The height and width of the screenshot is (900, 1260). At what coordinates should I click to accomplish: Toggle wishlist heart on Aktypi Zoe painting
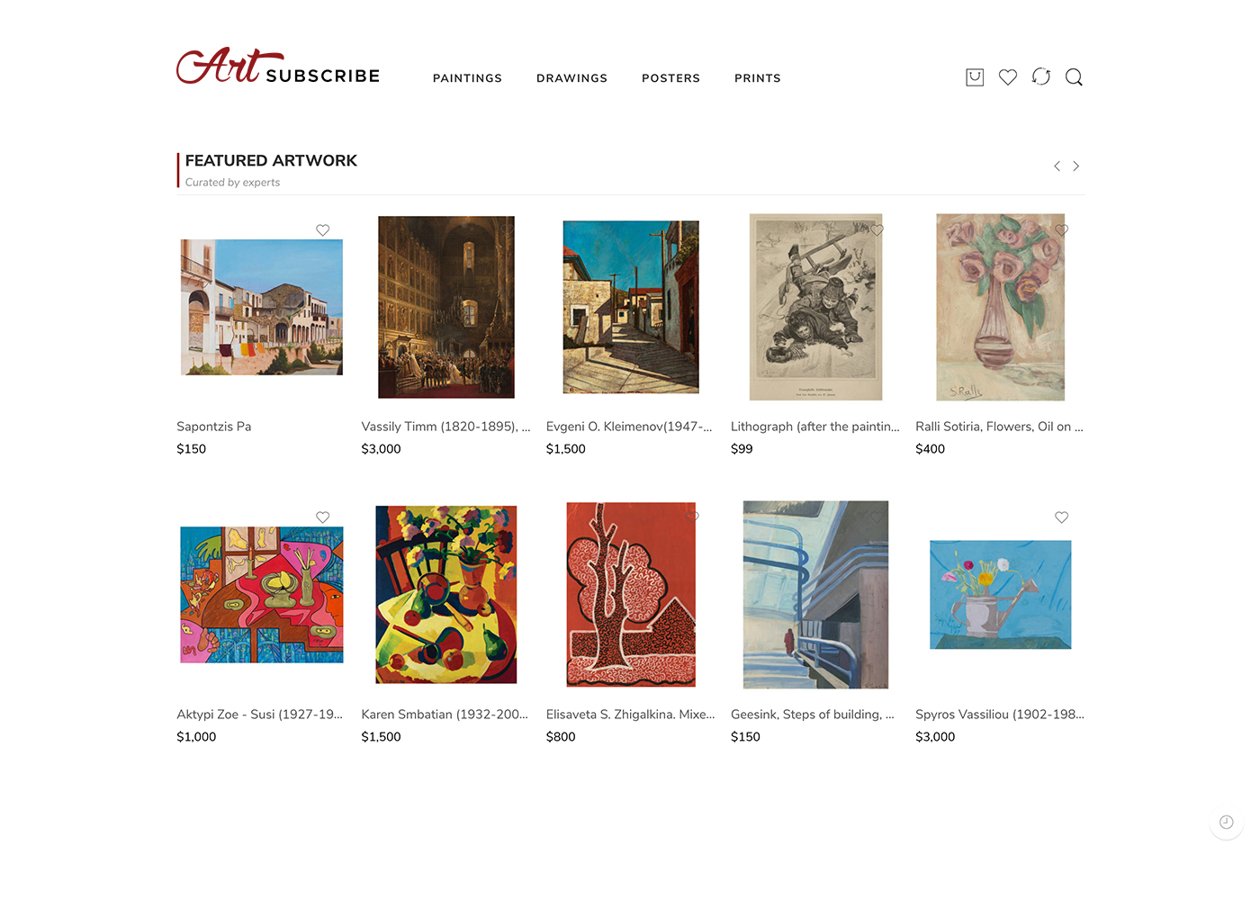[x=322, y=517]
